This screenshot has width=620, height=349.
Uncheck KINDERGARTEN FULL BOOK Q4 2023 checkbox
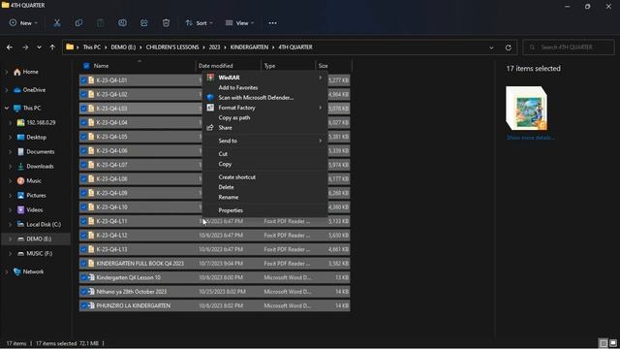[83, 263]
